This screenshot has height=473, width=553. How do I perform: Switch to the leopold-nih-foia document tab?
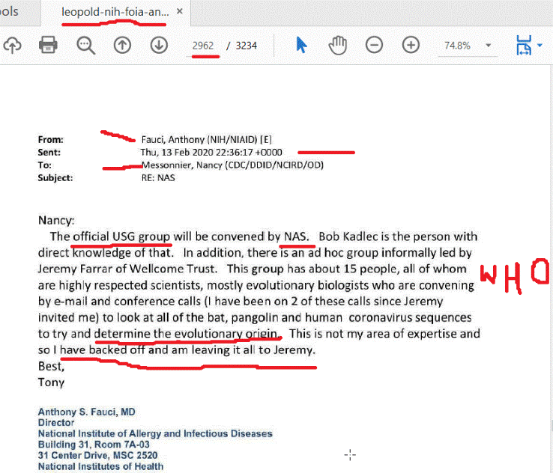115,12
